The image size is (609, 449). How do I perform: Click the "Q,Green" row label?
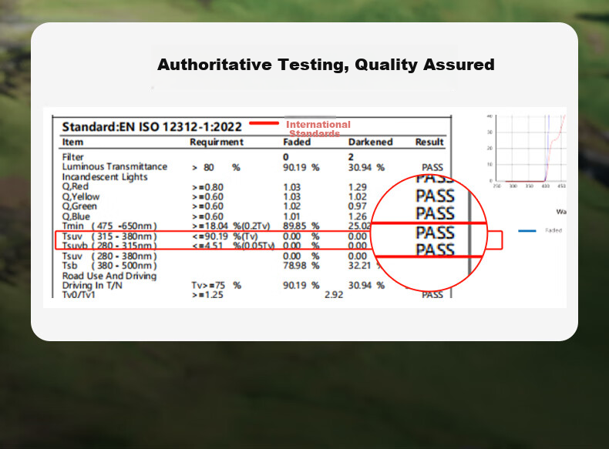point(79,206)
